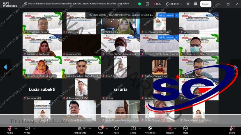This screenshot has width=241, height=135.
Task: Click the Leave meeting button
Action: (232, 129)
